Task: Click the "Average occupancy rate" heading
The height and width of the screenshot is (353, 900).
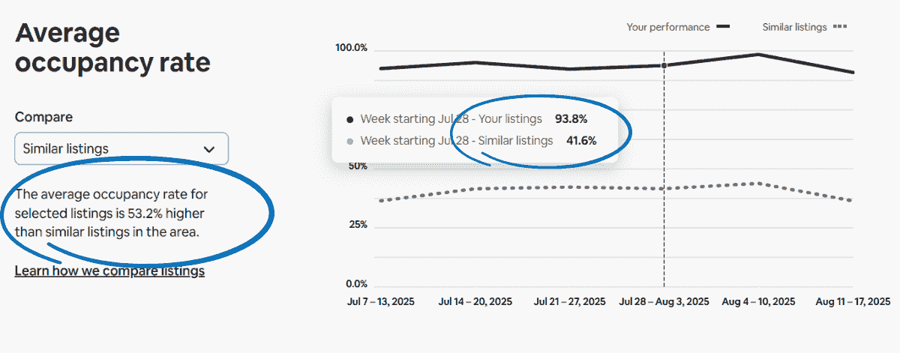Action: 112,48
